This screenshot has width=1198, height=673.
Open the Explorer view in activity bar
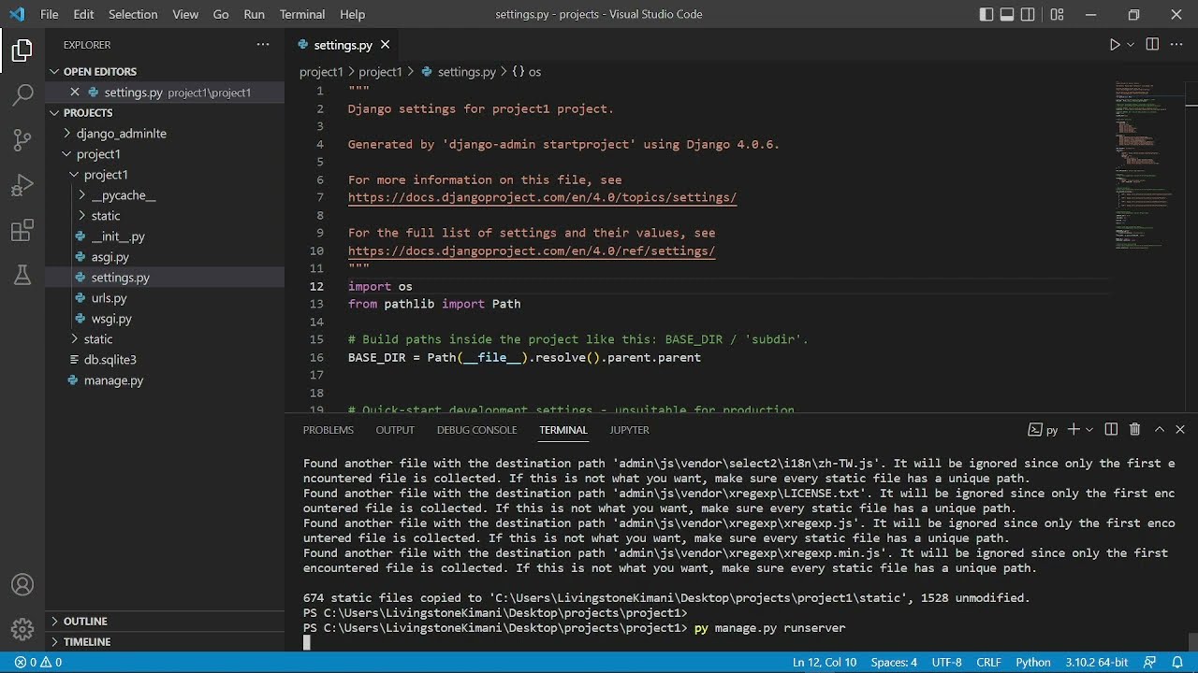click(22, 50)
